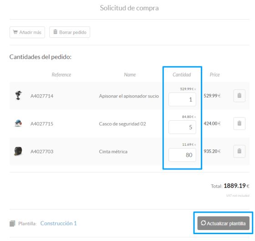Open the Construcción 1 template link
255x241 pixels.
[59, 223]
